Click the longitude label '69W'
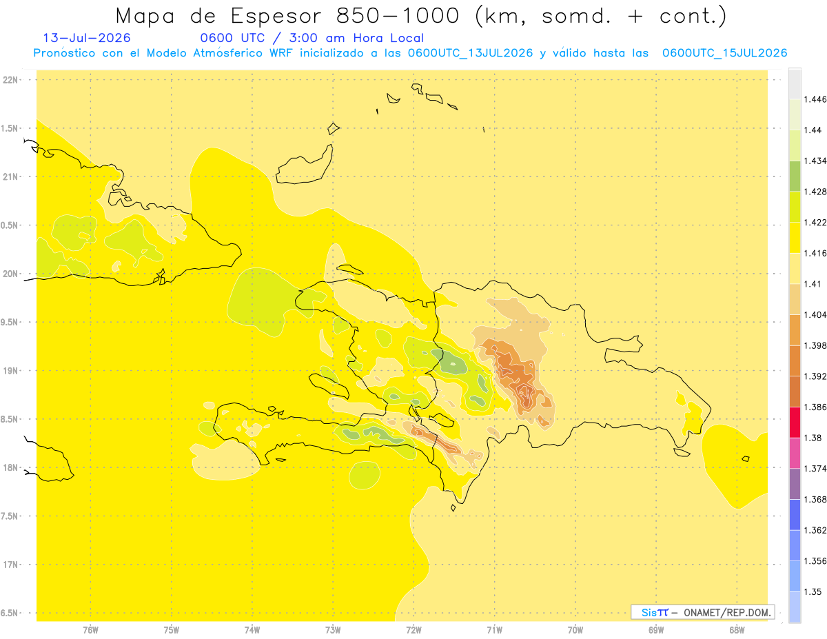Viewport: 827px width, 639px height. coord(656,630)
